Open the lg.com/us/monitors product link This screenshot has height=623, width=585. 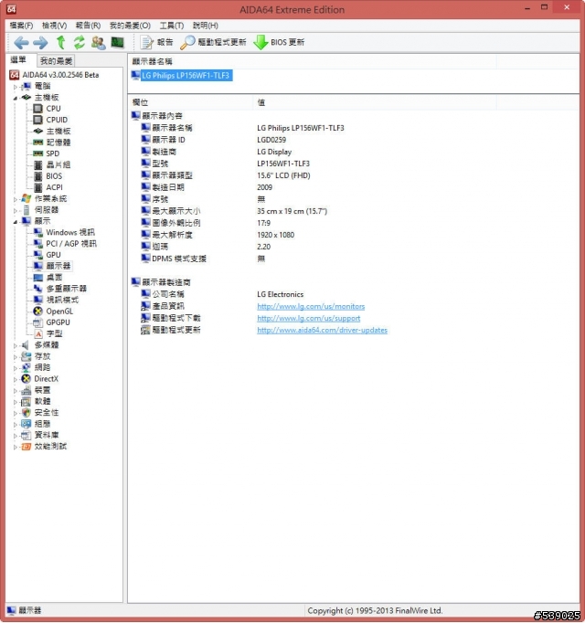pyautogui.click(x=311, y=306)
